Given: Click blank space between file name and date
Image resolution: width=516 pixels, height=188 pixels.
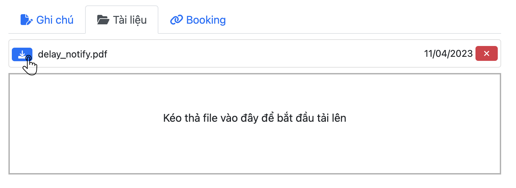Looking at the screenshot, I should point(263,54).
